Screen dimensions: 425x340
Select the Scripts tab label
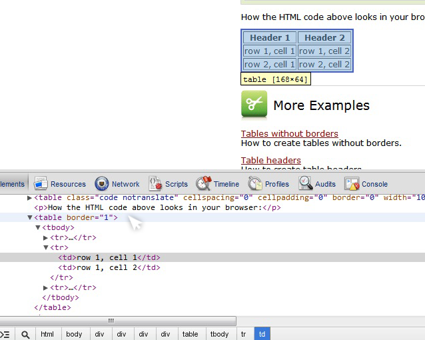point(177,184)
